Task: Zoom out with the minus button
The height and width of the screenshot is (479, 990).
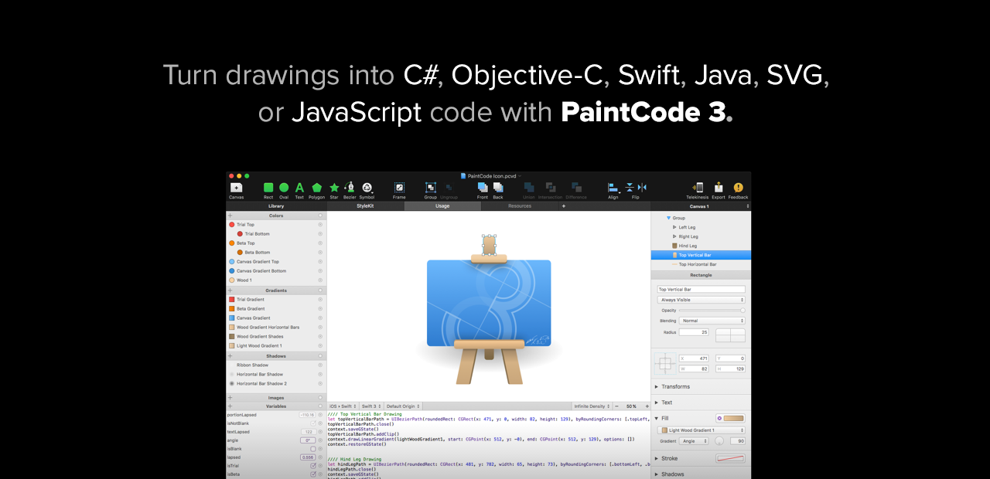Action: pos(617,406)
